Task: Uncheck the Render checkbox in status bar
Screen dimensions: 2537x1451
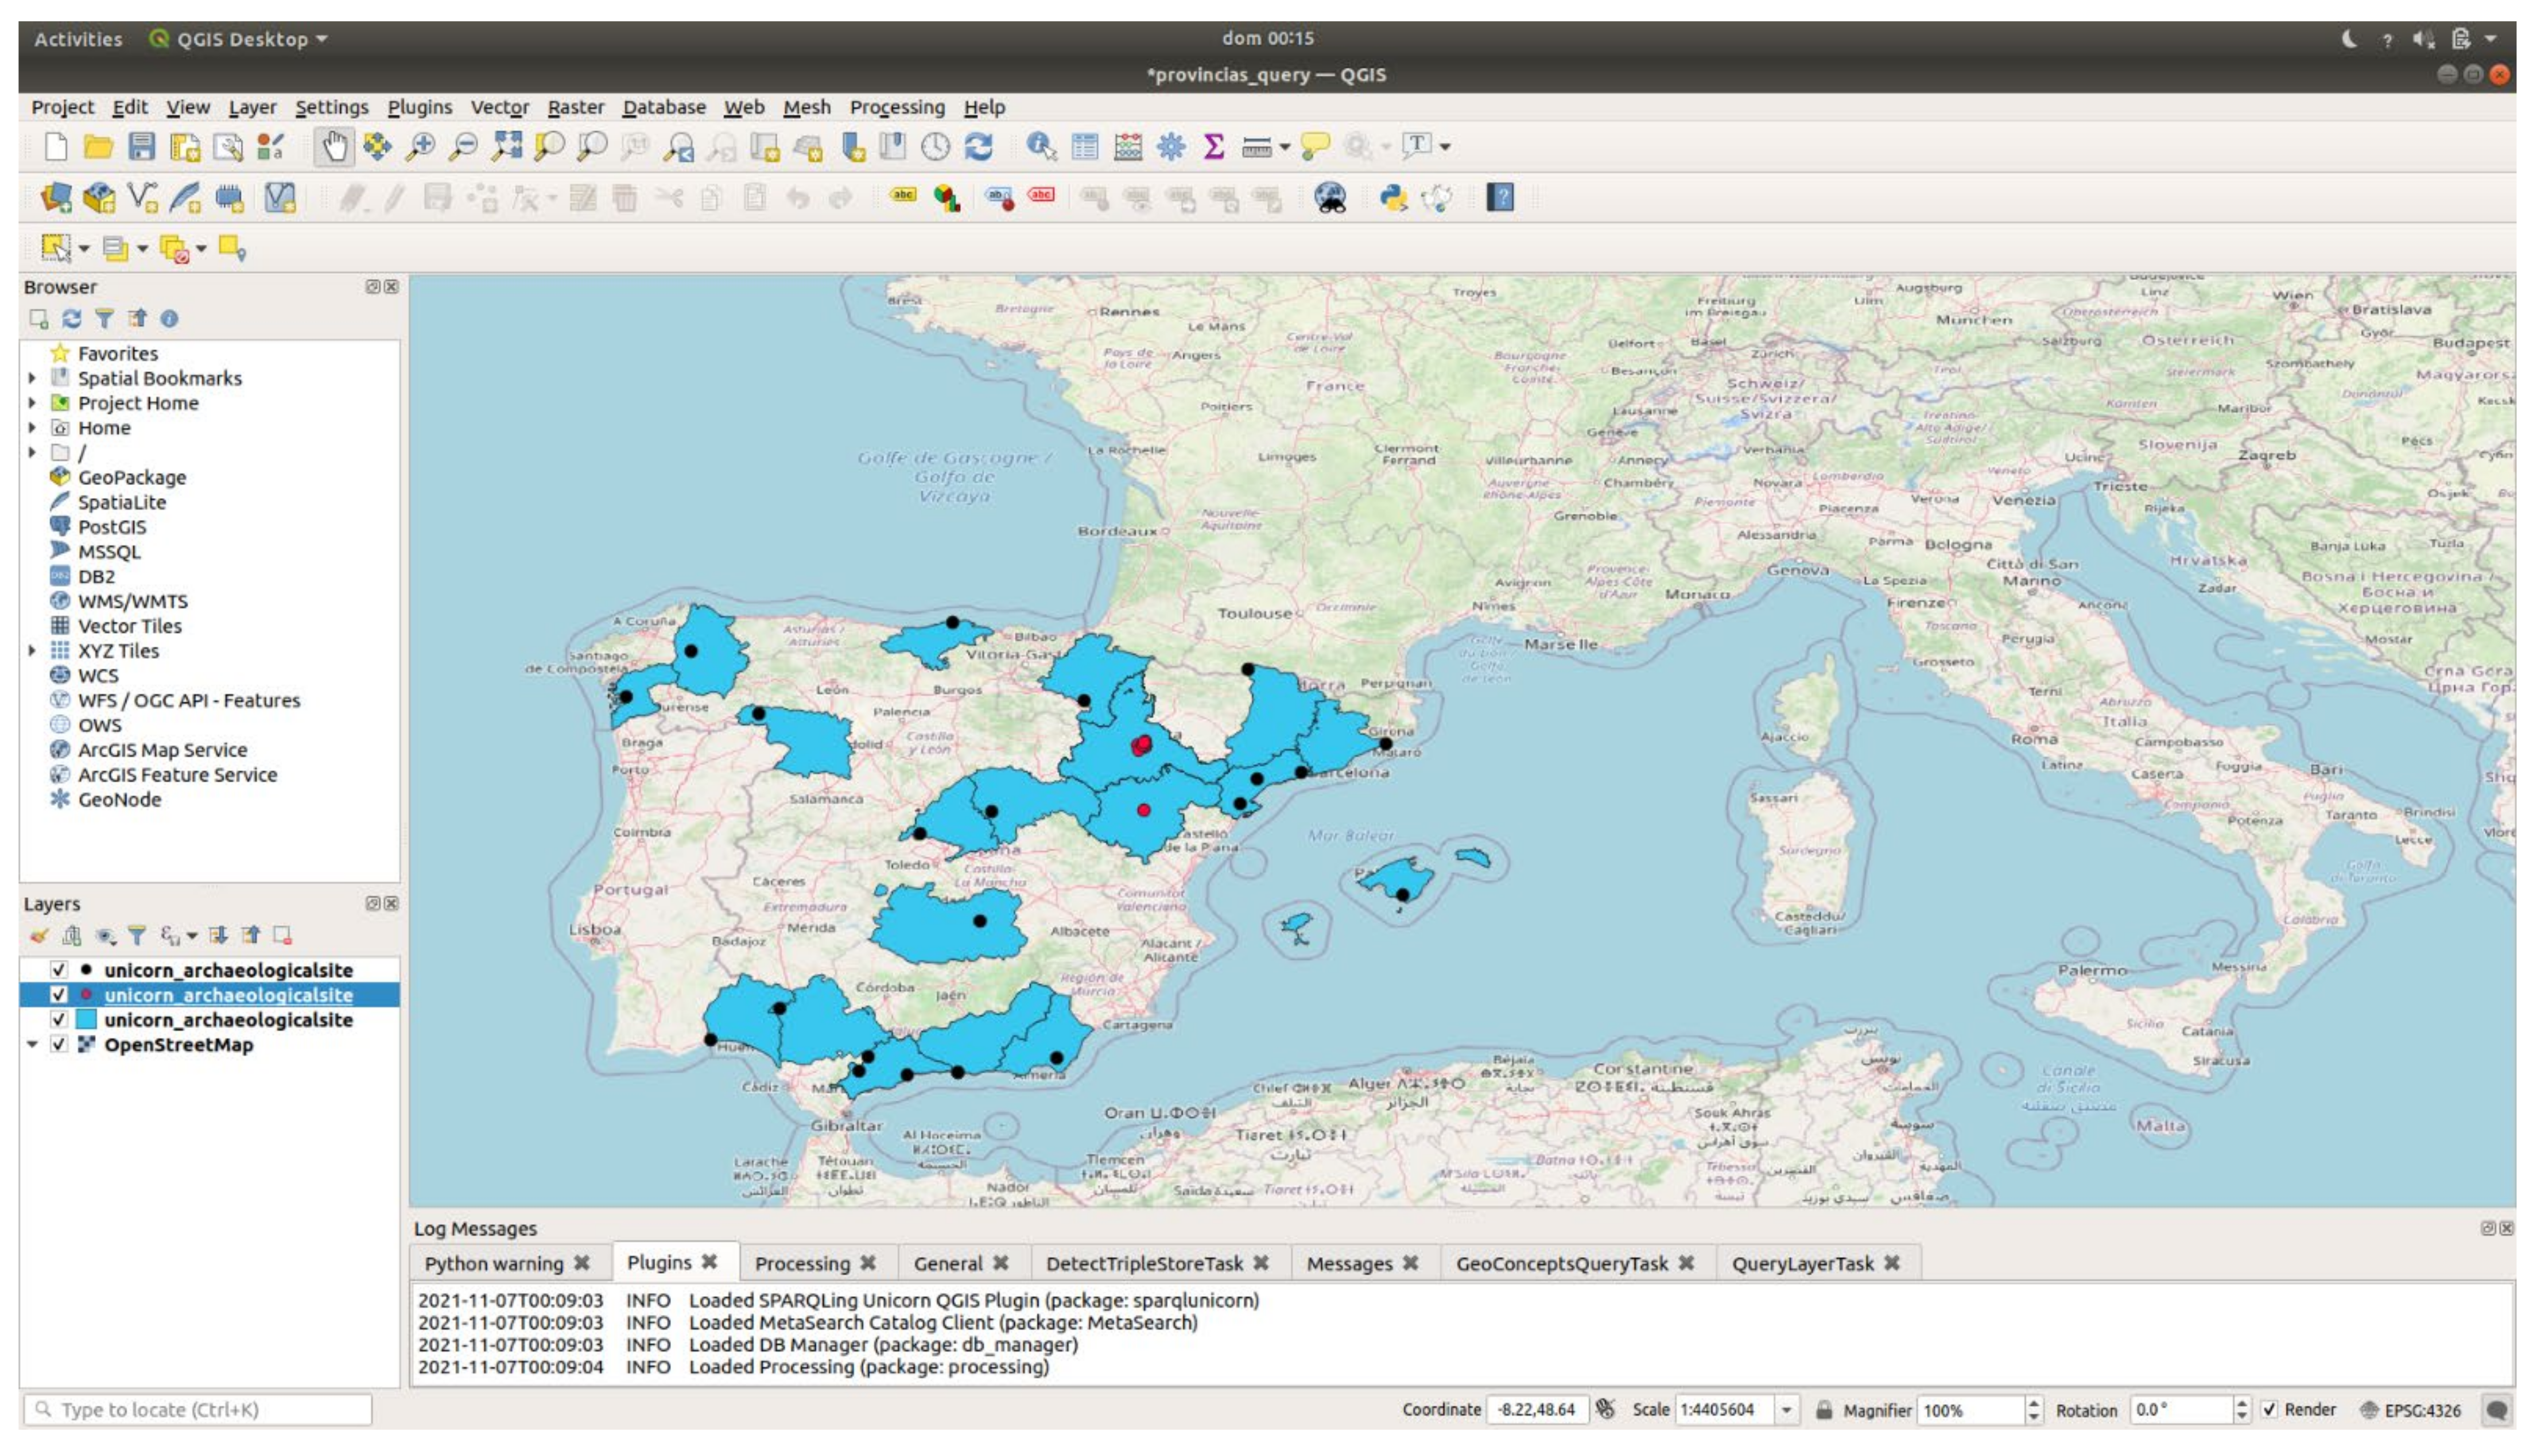Action: click(2269, 1409)
